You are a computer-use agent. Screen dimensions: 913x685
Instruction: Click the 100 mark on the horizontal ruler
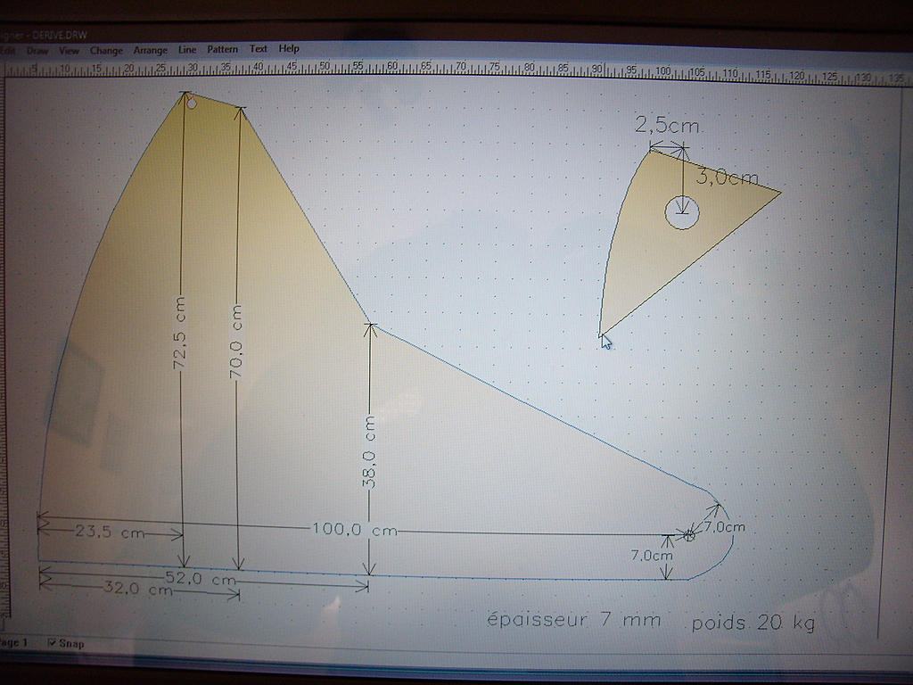(x=663, y=70)
